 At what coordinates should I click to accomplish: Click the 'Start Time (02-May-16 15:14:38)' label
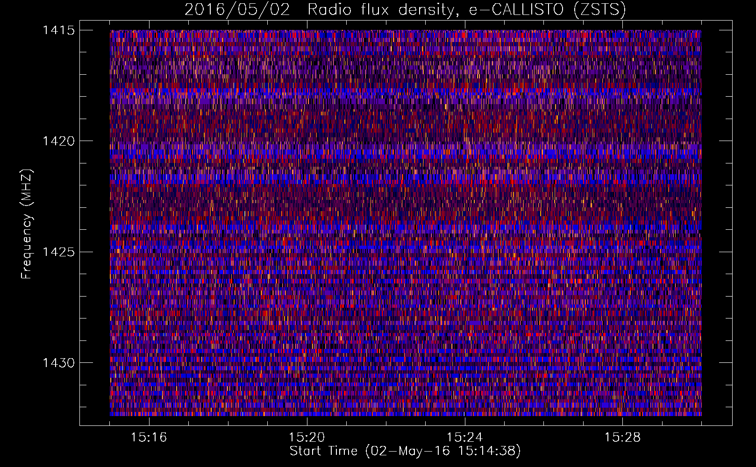click(x=405, y=451)
